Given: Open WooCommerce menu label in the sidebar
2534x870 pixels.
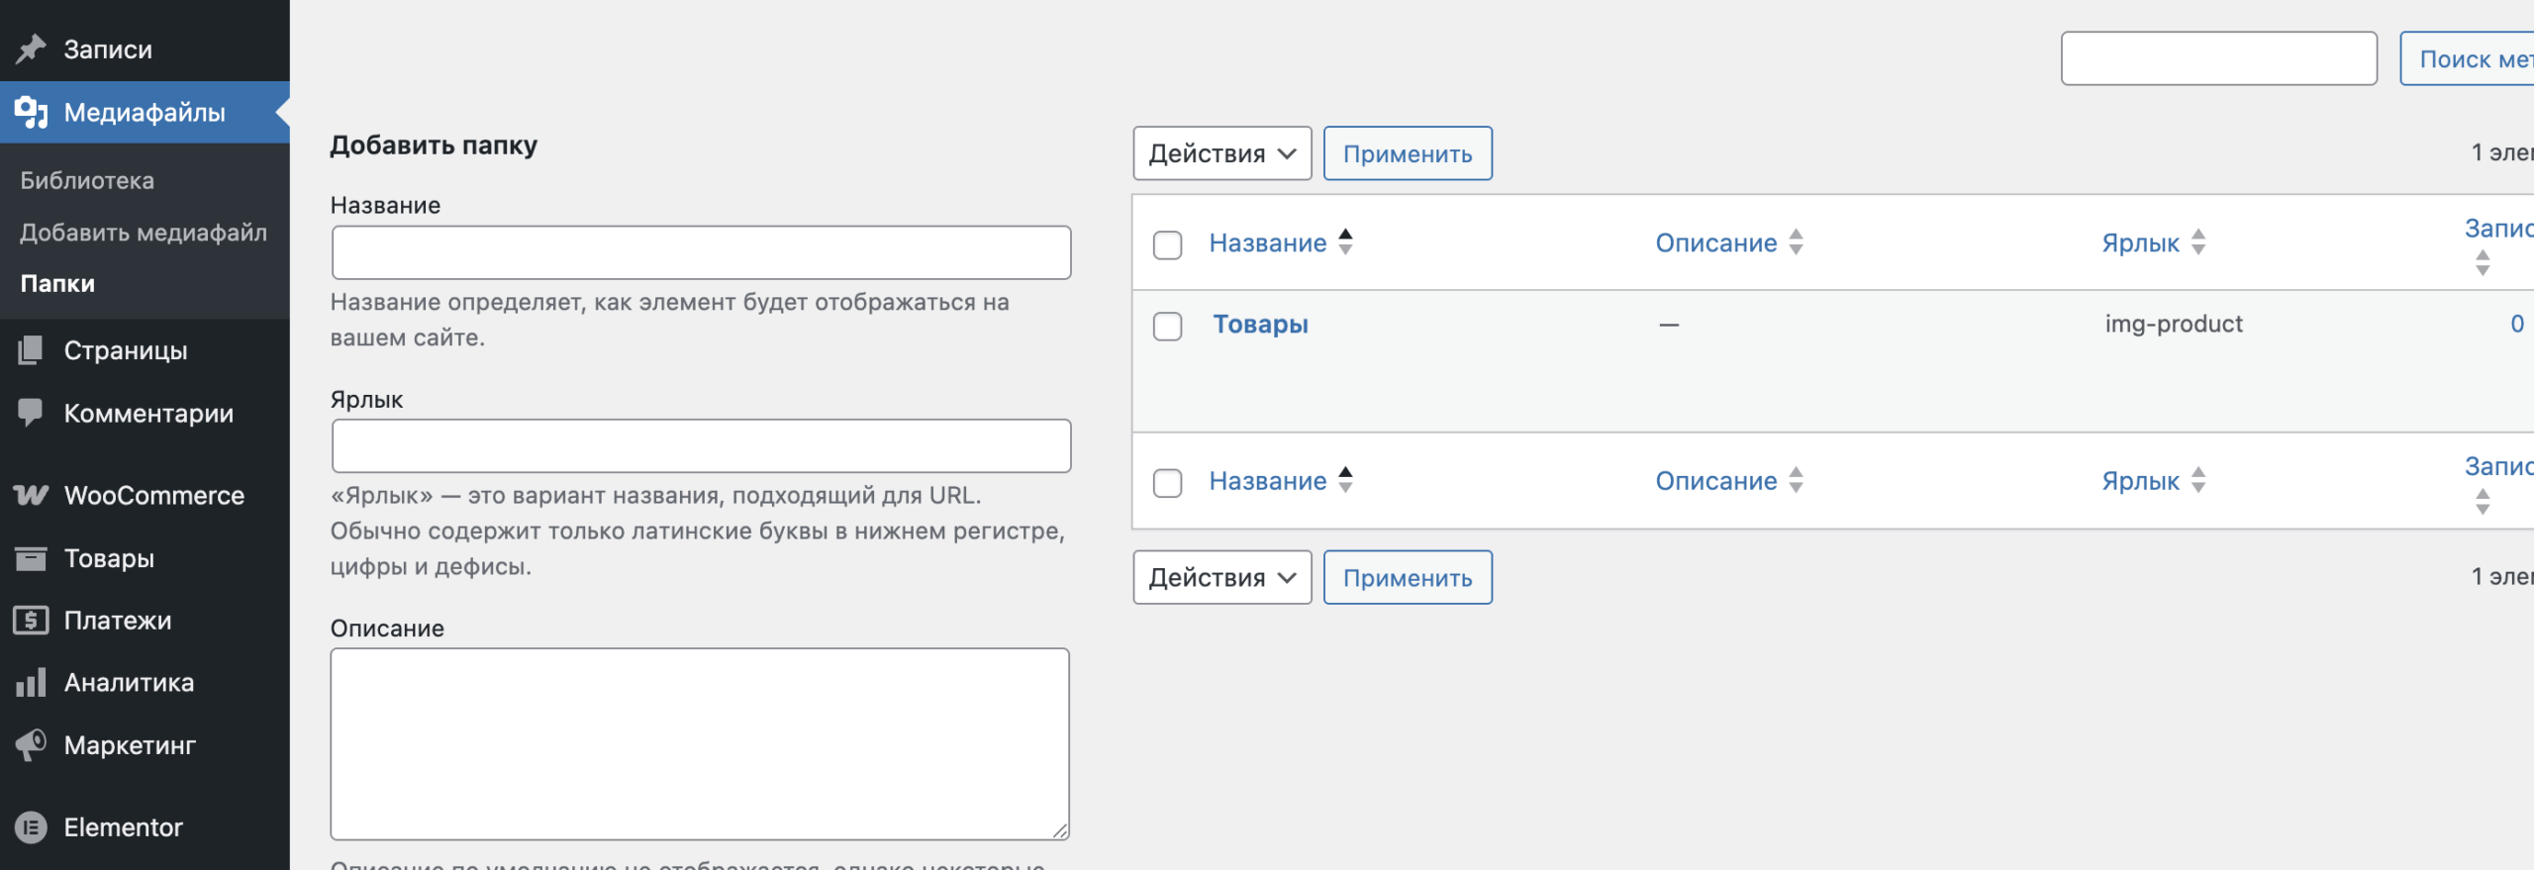Looking at the screenshot, I should pyautogui.click(x=154, y=495).
